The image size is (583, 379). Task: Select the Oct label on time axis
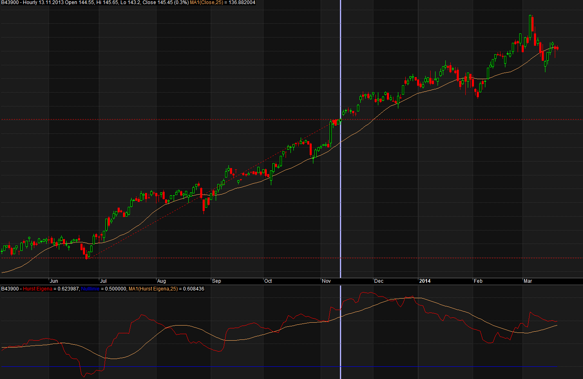[268, 281]
